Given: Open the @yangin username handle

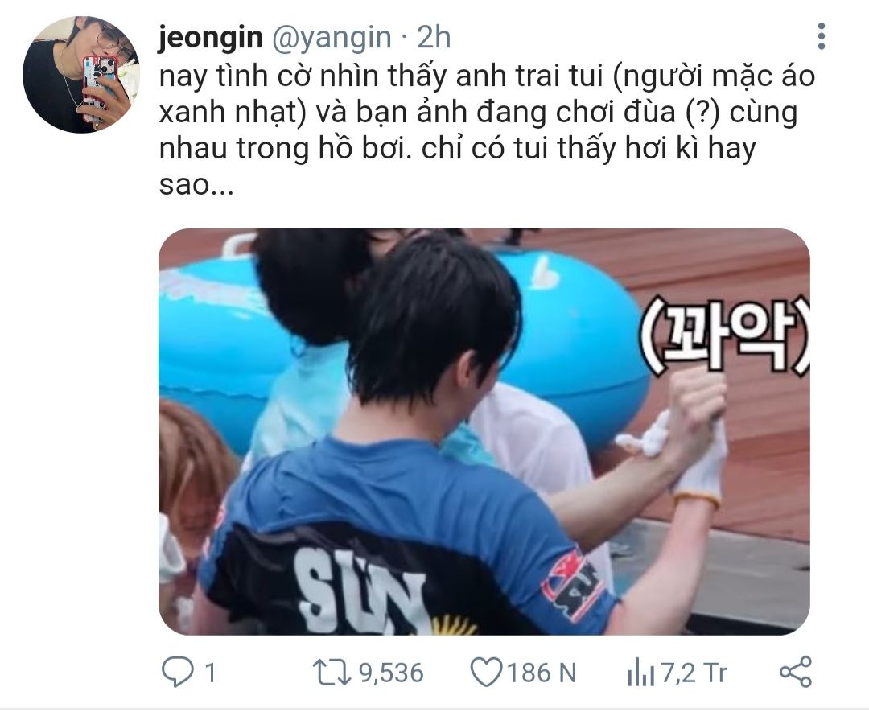Looking at the screenshot, I should [x=332, y=38].
